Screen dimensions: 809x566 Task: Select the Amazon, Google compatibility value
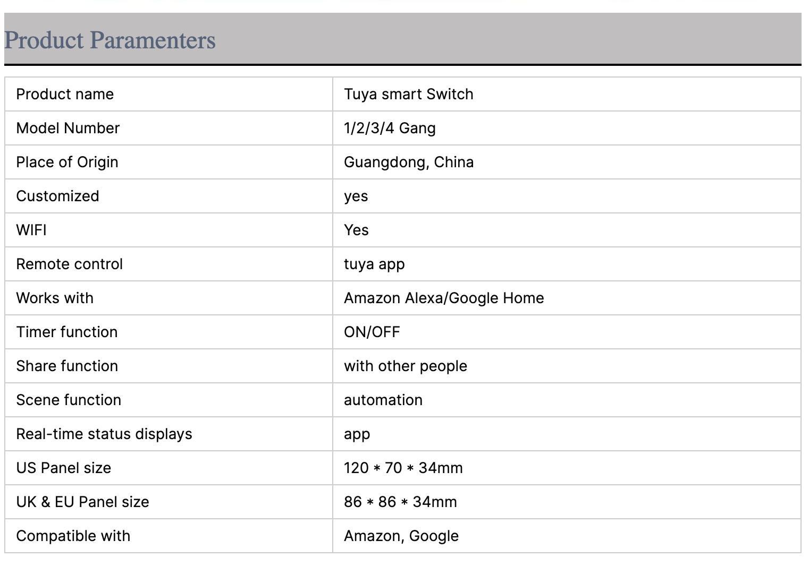click(x=401, y=536)
